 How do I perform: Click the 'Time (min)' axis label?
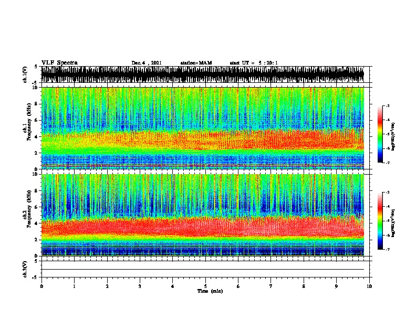point(210,291)
